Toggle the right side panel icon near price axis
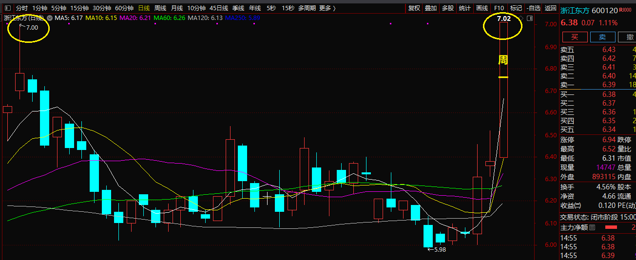Viewport: 636px width, 260px height. point(530,18)
